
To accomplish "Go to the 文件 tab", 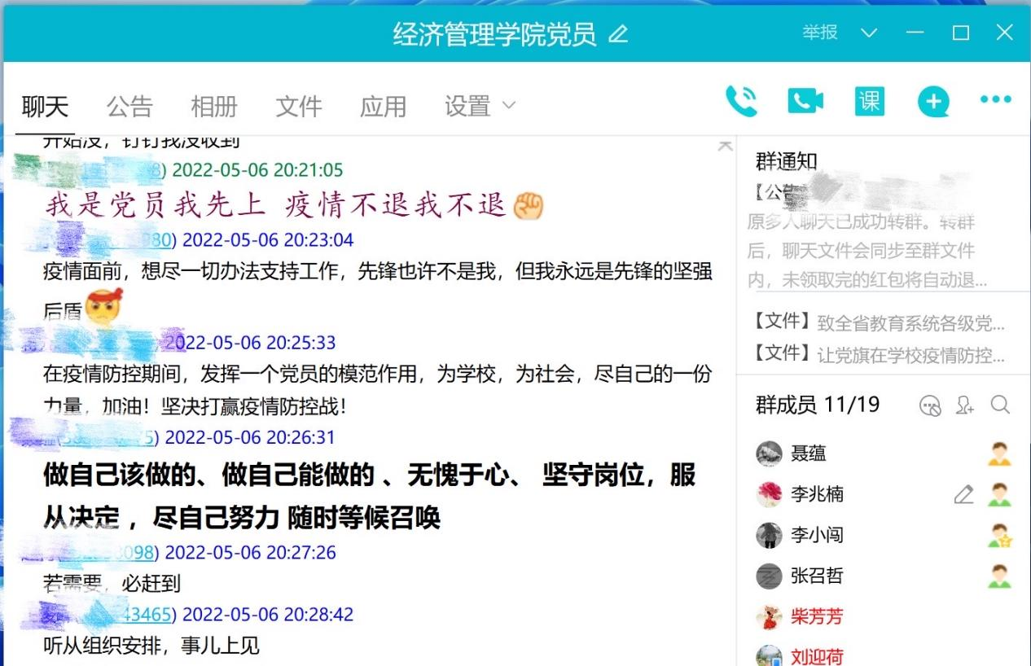I will pyautogui.click(x=298, y=106).
